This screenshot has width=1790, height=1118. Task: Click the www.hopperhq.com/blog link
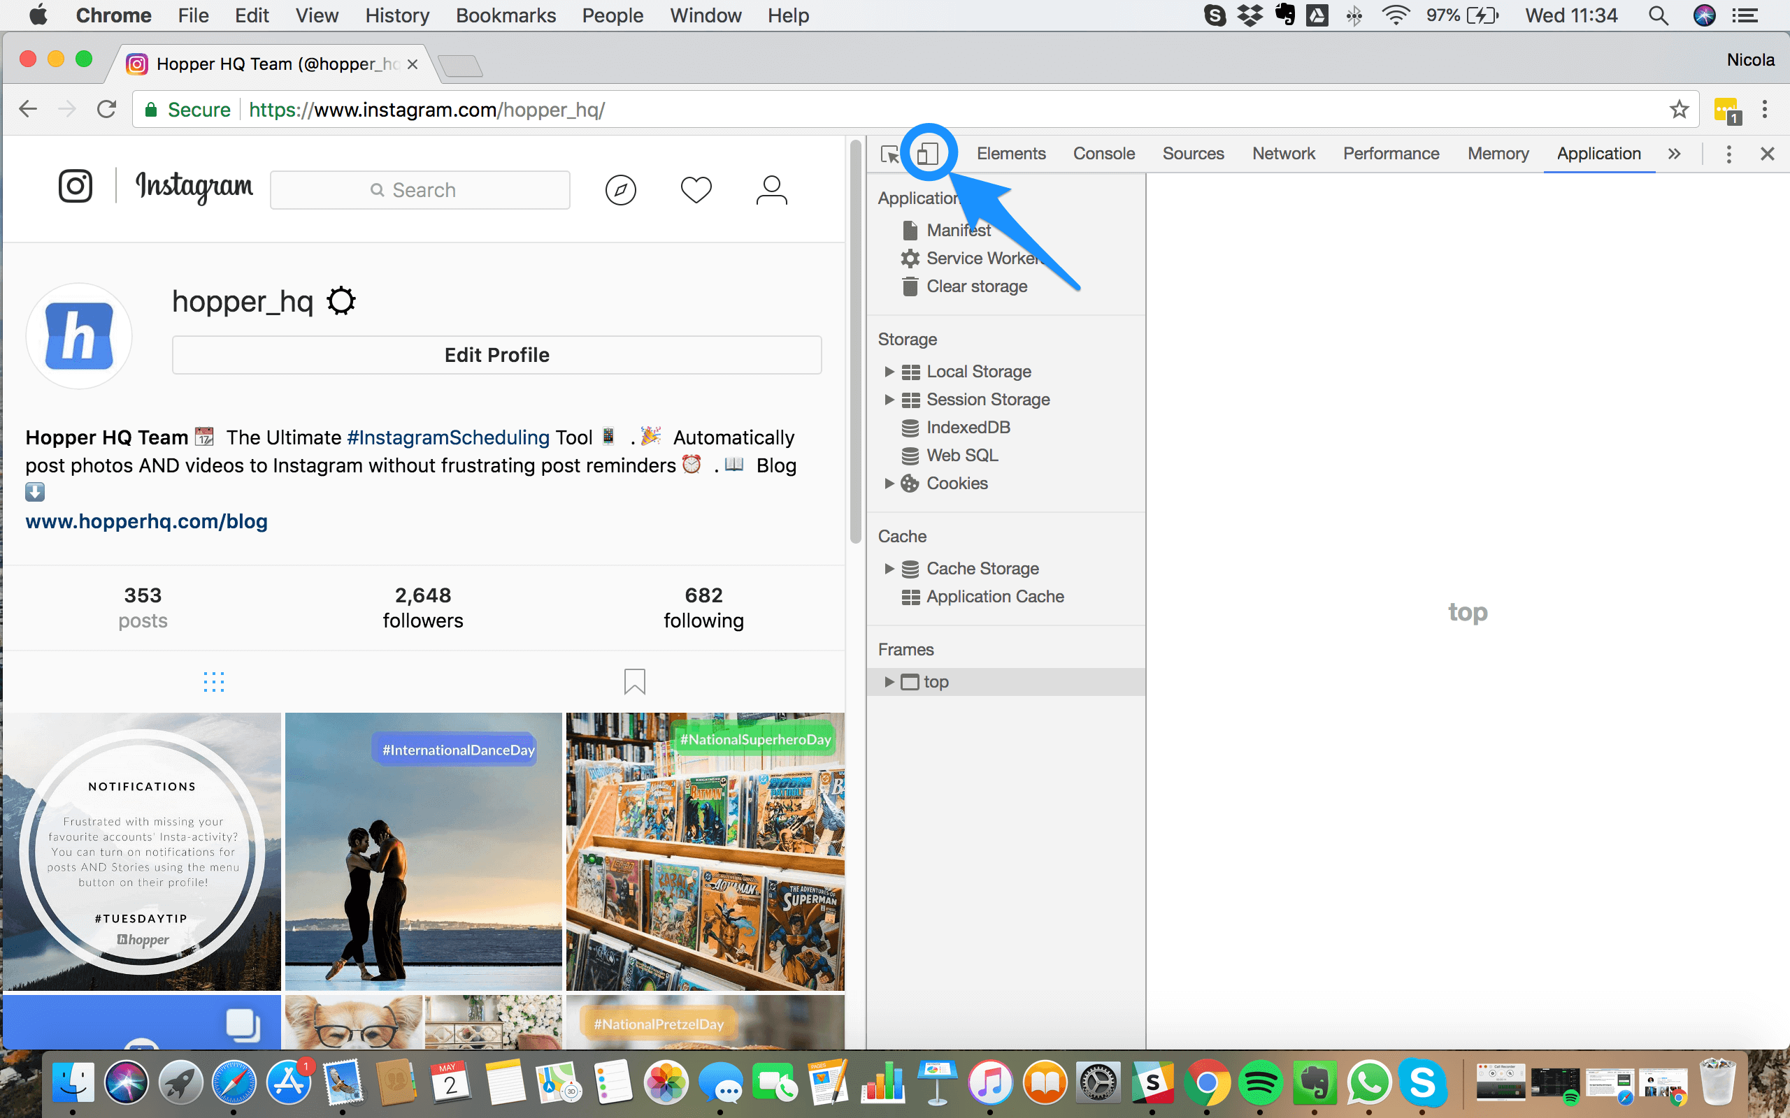145,521
